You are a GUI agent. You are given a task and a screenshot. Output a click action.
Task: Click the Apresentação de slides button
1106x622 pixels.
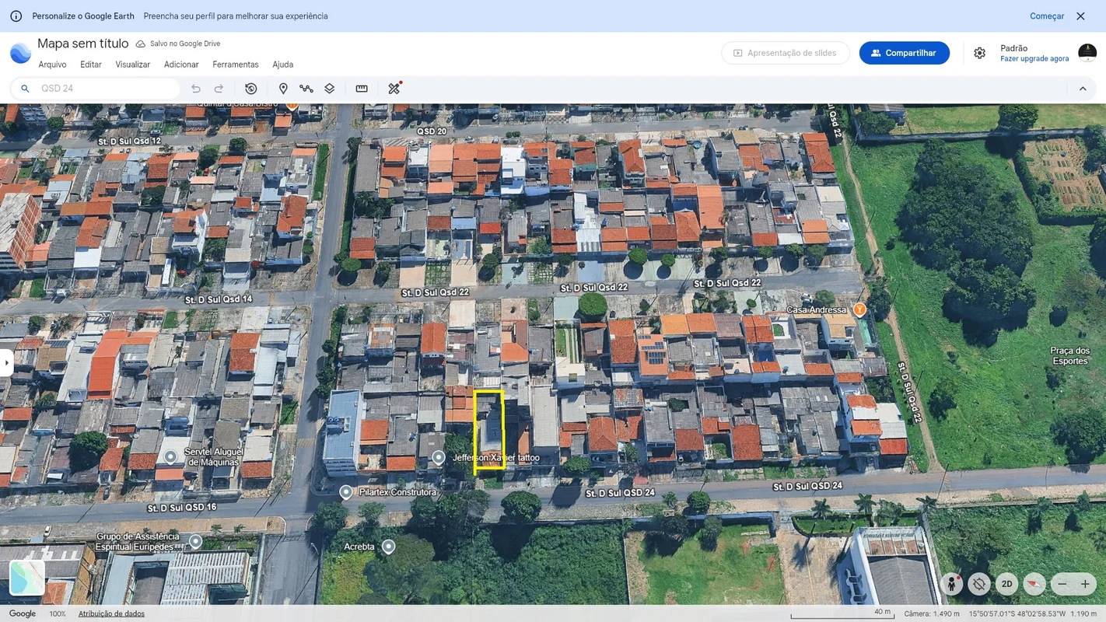(786, 53)
